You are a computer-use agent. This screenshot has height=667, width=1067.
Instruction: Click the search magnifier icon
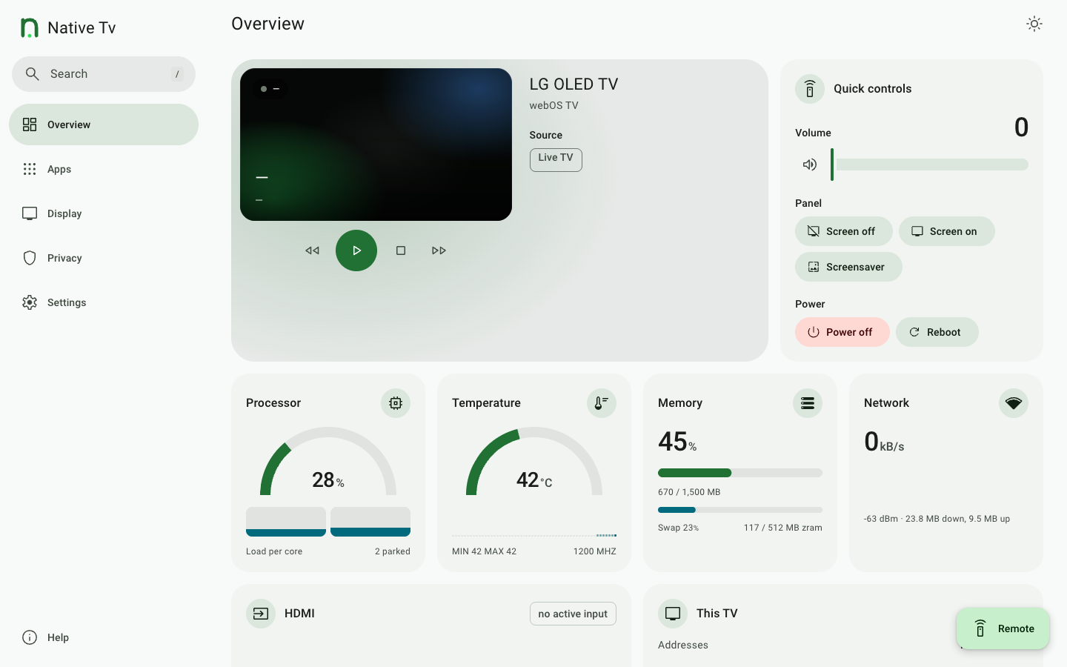(x=33, y=74)
